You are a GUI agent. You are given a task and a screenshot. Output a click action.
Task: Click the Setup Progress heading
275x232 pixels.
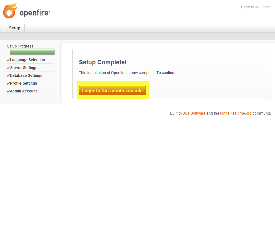pos(20,46)
